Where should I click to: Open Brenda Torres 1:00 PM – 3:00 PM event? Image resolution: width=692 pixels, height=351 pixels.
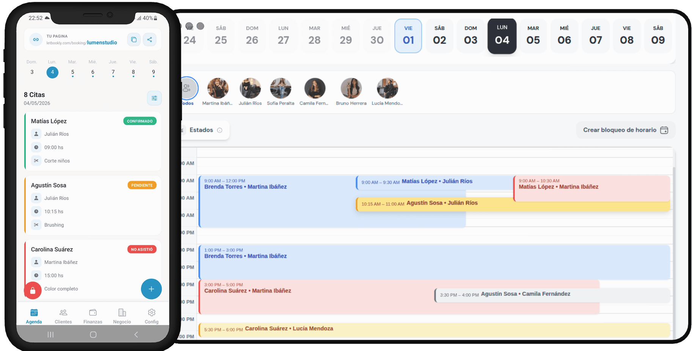click(434, 262)
